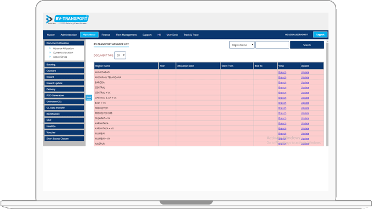Expand the GC Data Transfer section
Screen dimensions: 372x209
point(64,108)
